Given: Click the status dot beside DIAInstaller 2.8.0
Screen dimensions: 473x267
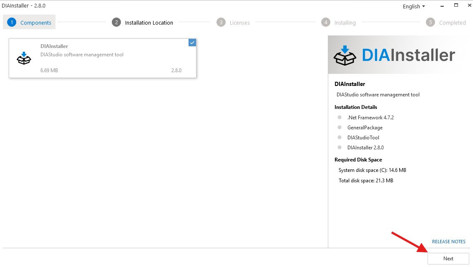Looking at the screenshot, I should coord(340,147).
